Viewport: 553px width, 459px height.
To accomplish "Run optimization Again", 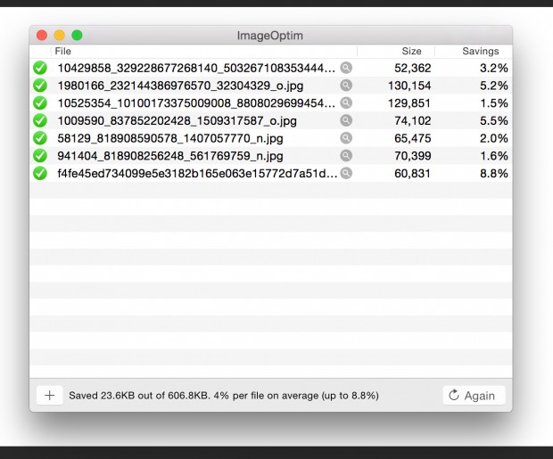I will (x=474, y=395).
